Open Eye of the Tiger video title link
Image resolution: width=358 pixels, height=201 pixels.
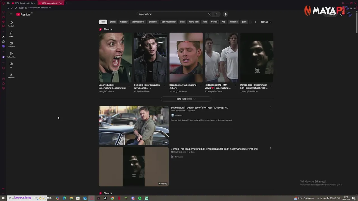pyautogui.click(x=199, y=107)
